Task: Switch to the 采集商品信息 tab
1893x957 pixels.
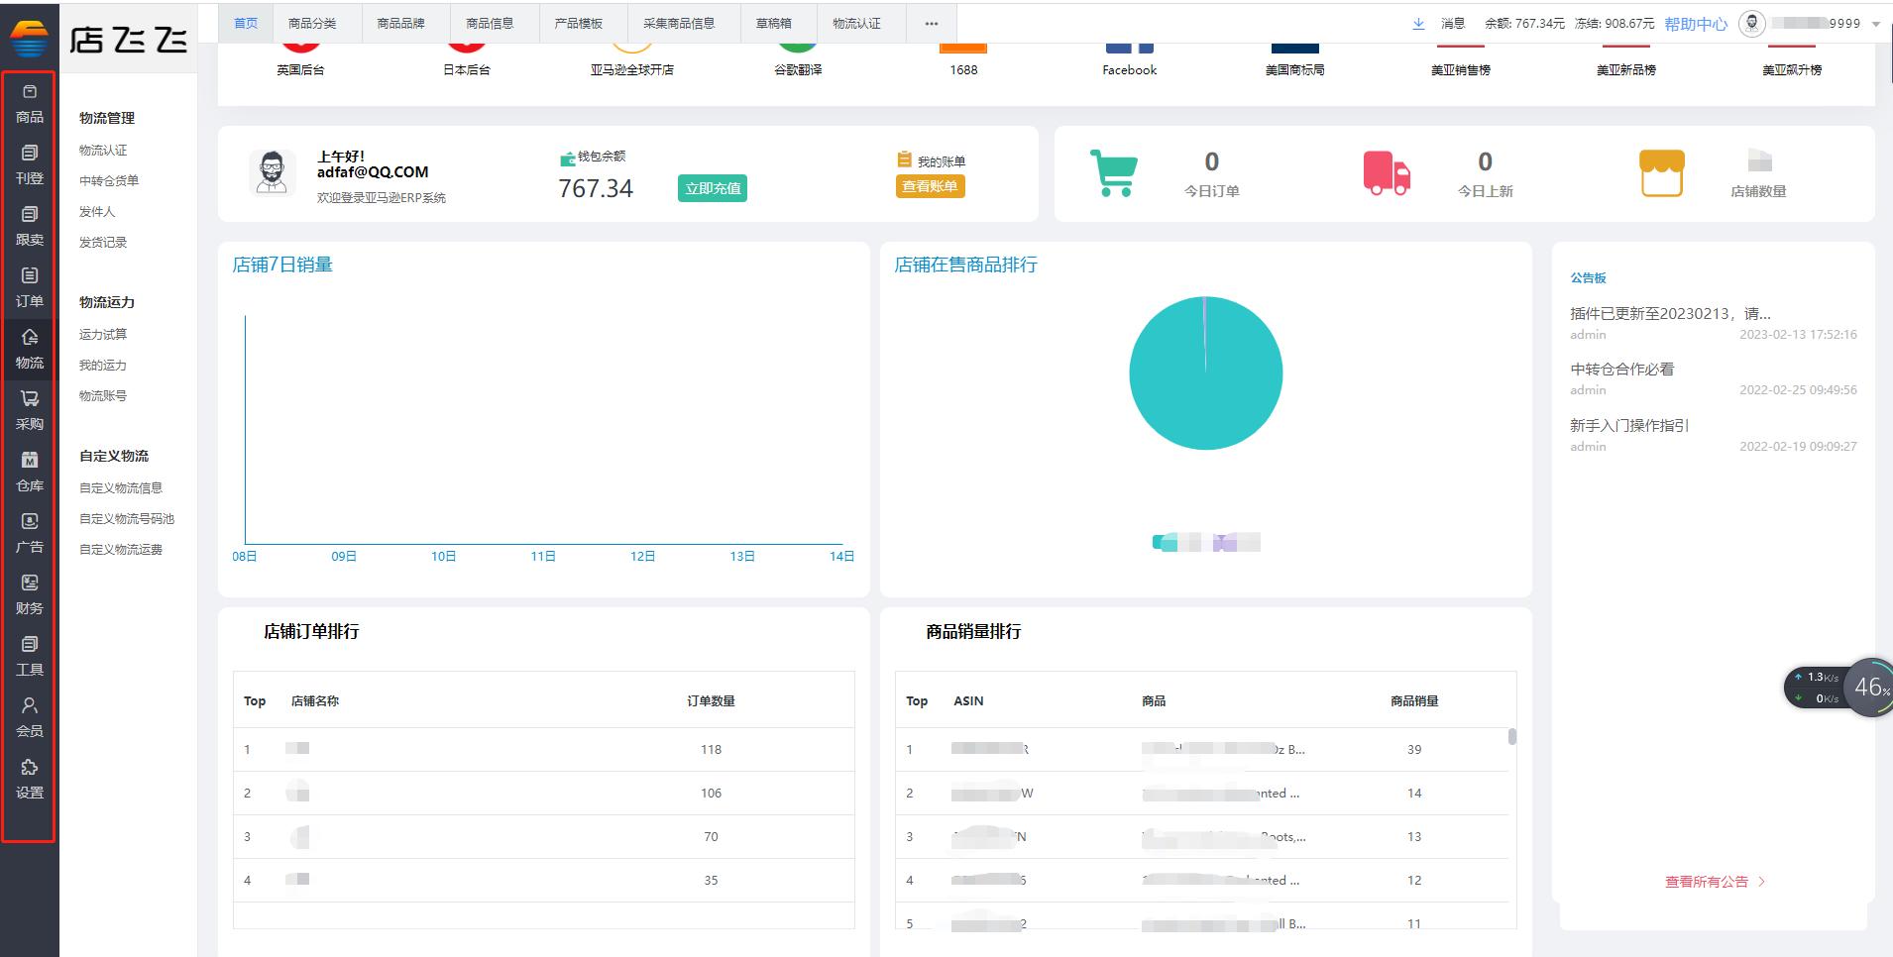Action: point(679,24)
